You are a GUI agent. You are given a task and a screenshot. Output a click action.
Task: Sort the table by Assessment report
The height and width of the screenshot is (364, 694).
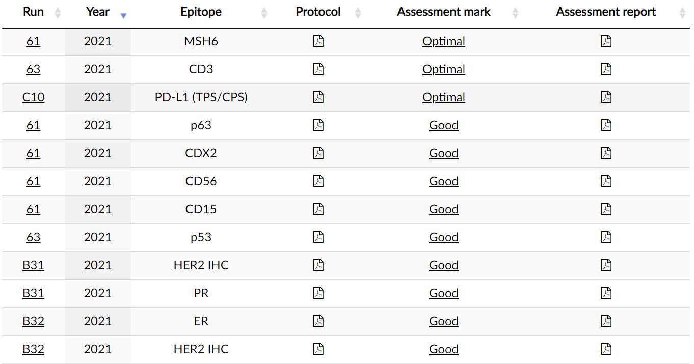tap(606, 12)
